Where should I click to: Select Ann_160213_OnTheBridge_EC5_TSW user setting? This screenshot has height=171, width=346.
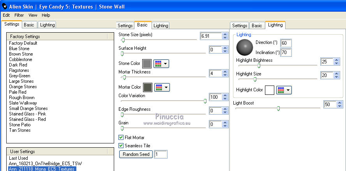pos(46,164)
